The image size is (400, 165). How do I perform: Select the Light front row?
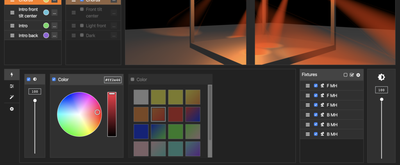[93, 26]
